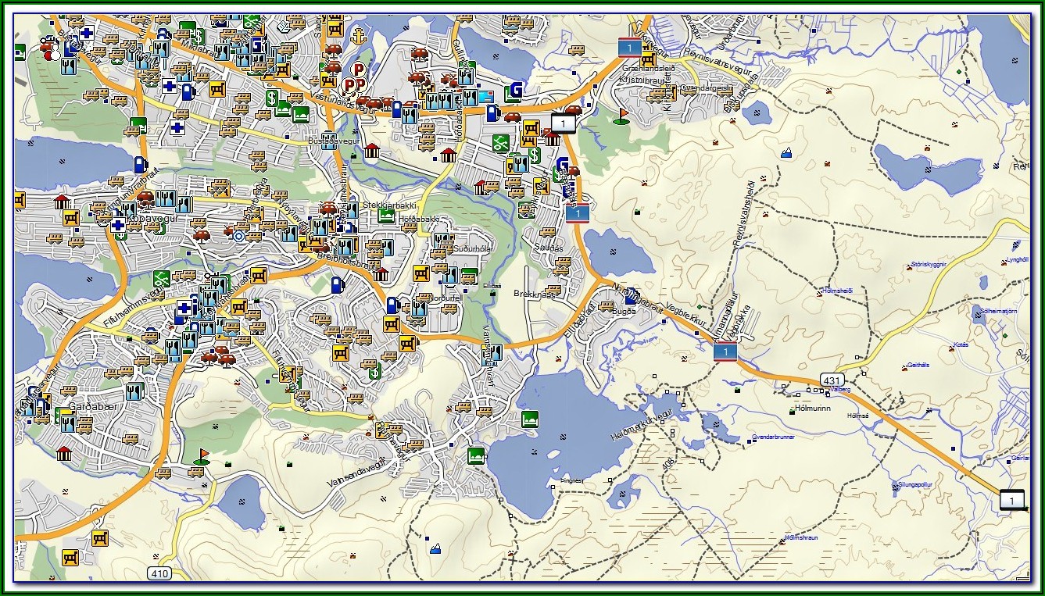Viewport: 1045px width, 596px height.
Task: Select the white route 1 shield near Geirland
Action: coord(1011,500)
